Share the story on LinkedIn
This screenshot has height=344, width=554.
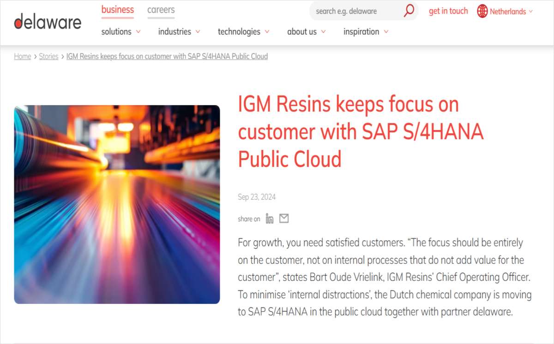coord(269,218)
